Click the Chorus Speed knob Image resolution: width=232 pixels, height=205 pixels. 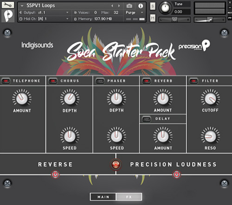coord(70,136)
